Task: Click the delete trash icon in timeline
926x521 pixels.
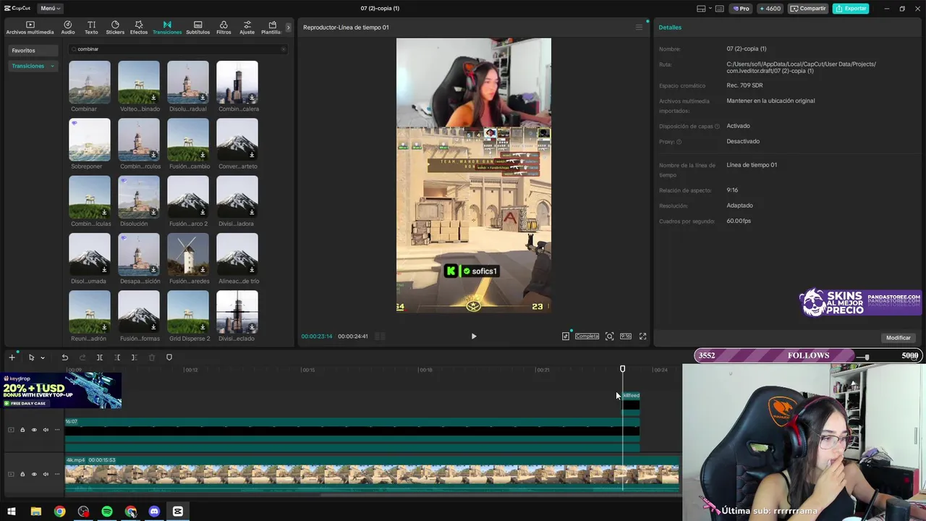Action: click(x=152, y=357)
